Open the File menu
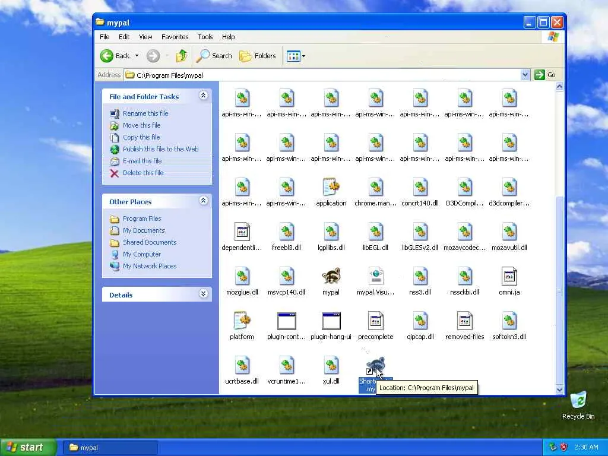This screenshot has width=608, height=456. click(104, 37)
